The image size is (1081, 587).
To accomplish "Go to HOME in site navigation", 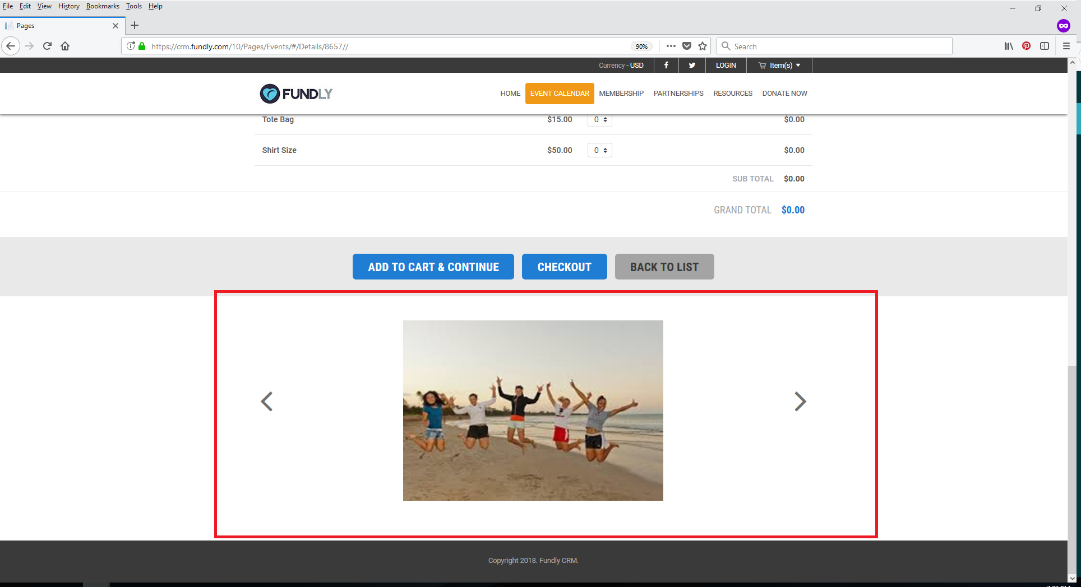I will (x=510, y=94).
